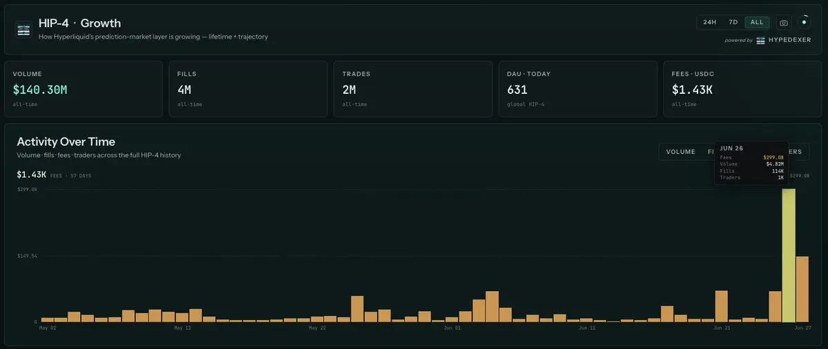Click the Hypedexer logo mark

click(x=760, y=41)
